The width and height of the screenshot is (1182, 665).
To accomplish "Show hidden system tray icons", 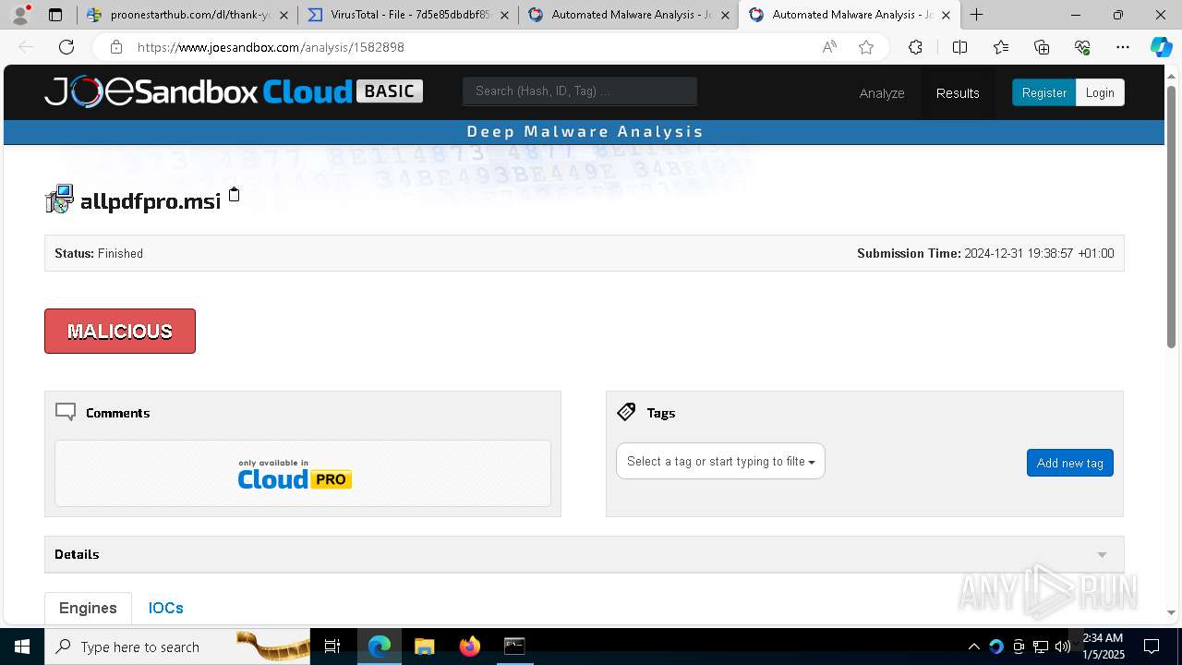I will [973, 647].
